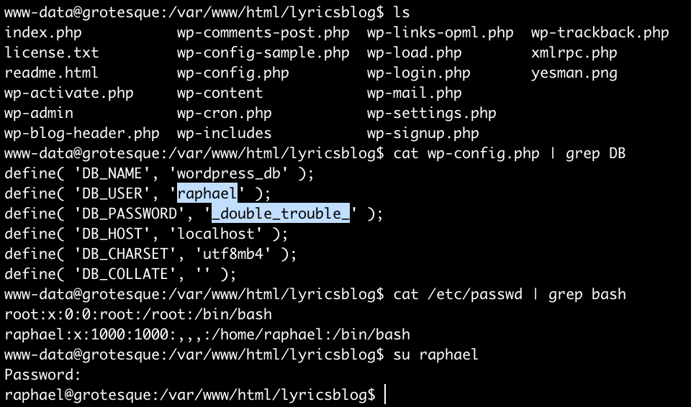Click the xmlrpc.php file name
691x407 pixels.
tap(574, 52)
